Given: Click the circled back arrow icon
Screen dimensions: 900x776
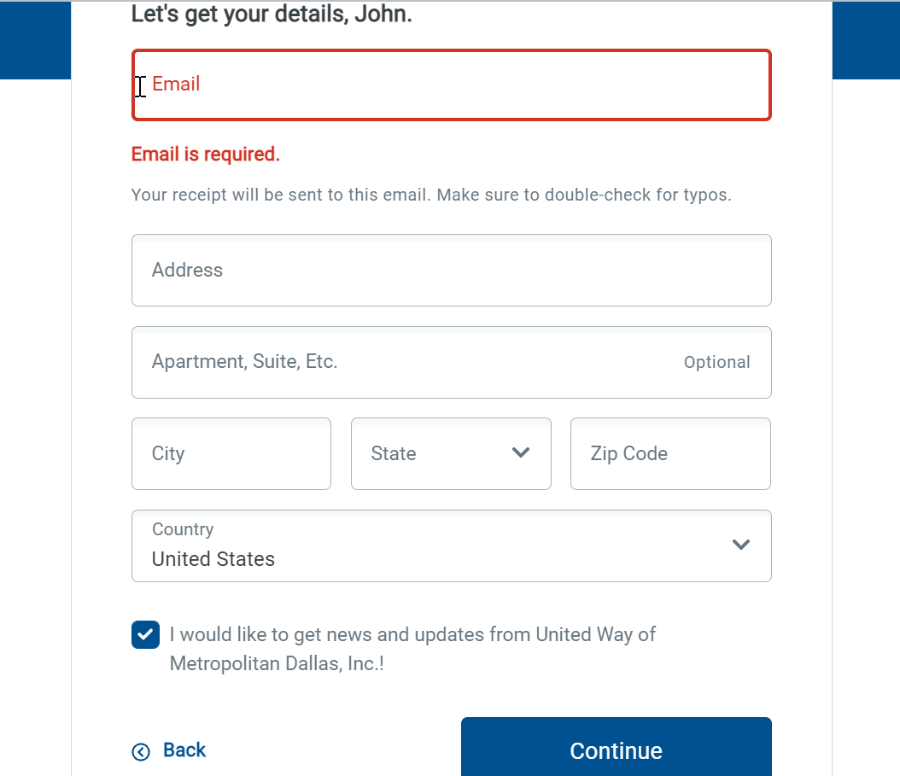Looking at the screenshot, I should 141,751.
